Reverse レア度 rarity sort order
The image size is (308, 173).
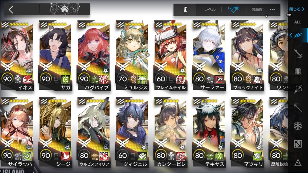tap(233, 9)
